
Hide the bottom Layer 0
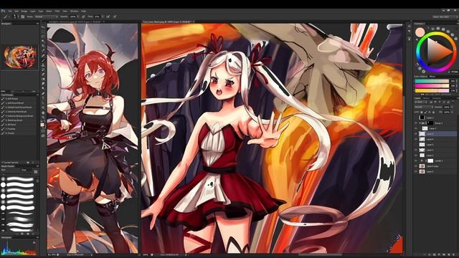(416, 171)
